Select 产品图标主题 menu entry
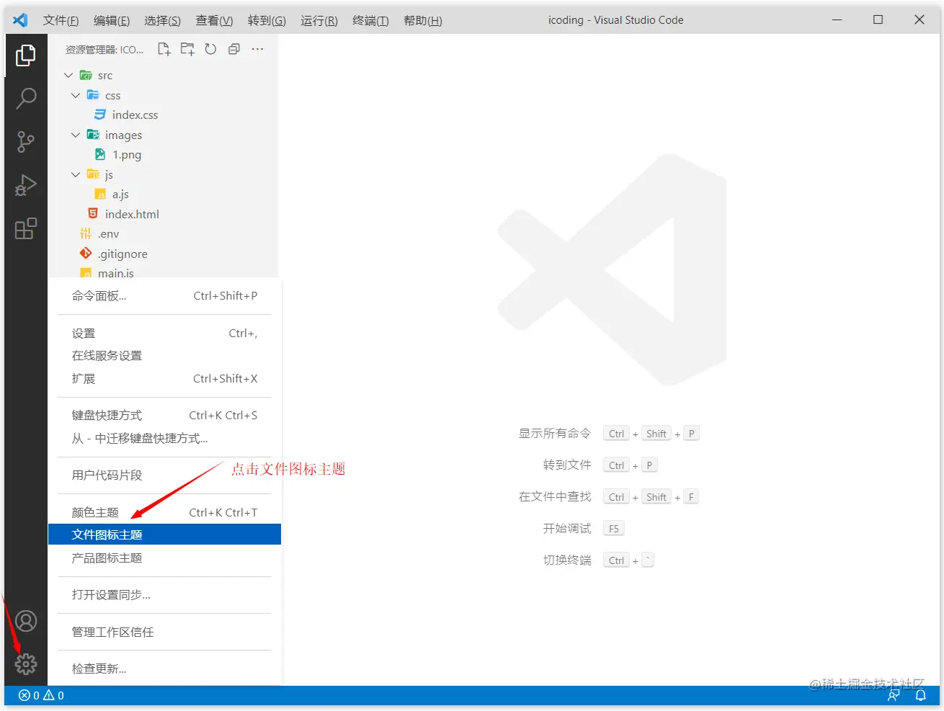Viewport: 944px width, 711px height. (x=164, y=558)
